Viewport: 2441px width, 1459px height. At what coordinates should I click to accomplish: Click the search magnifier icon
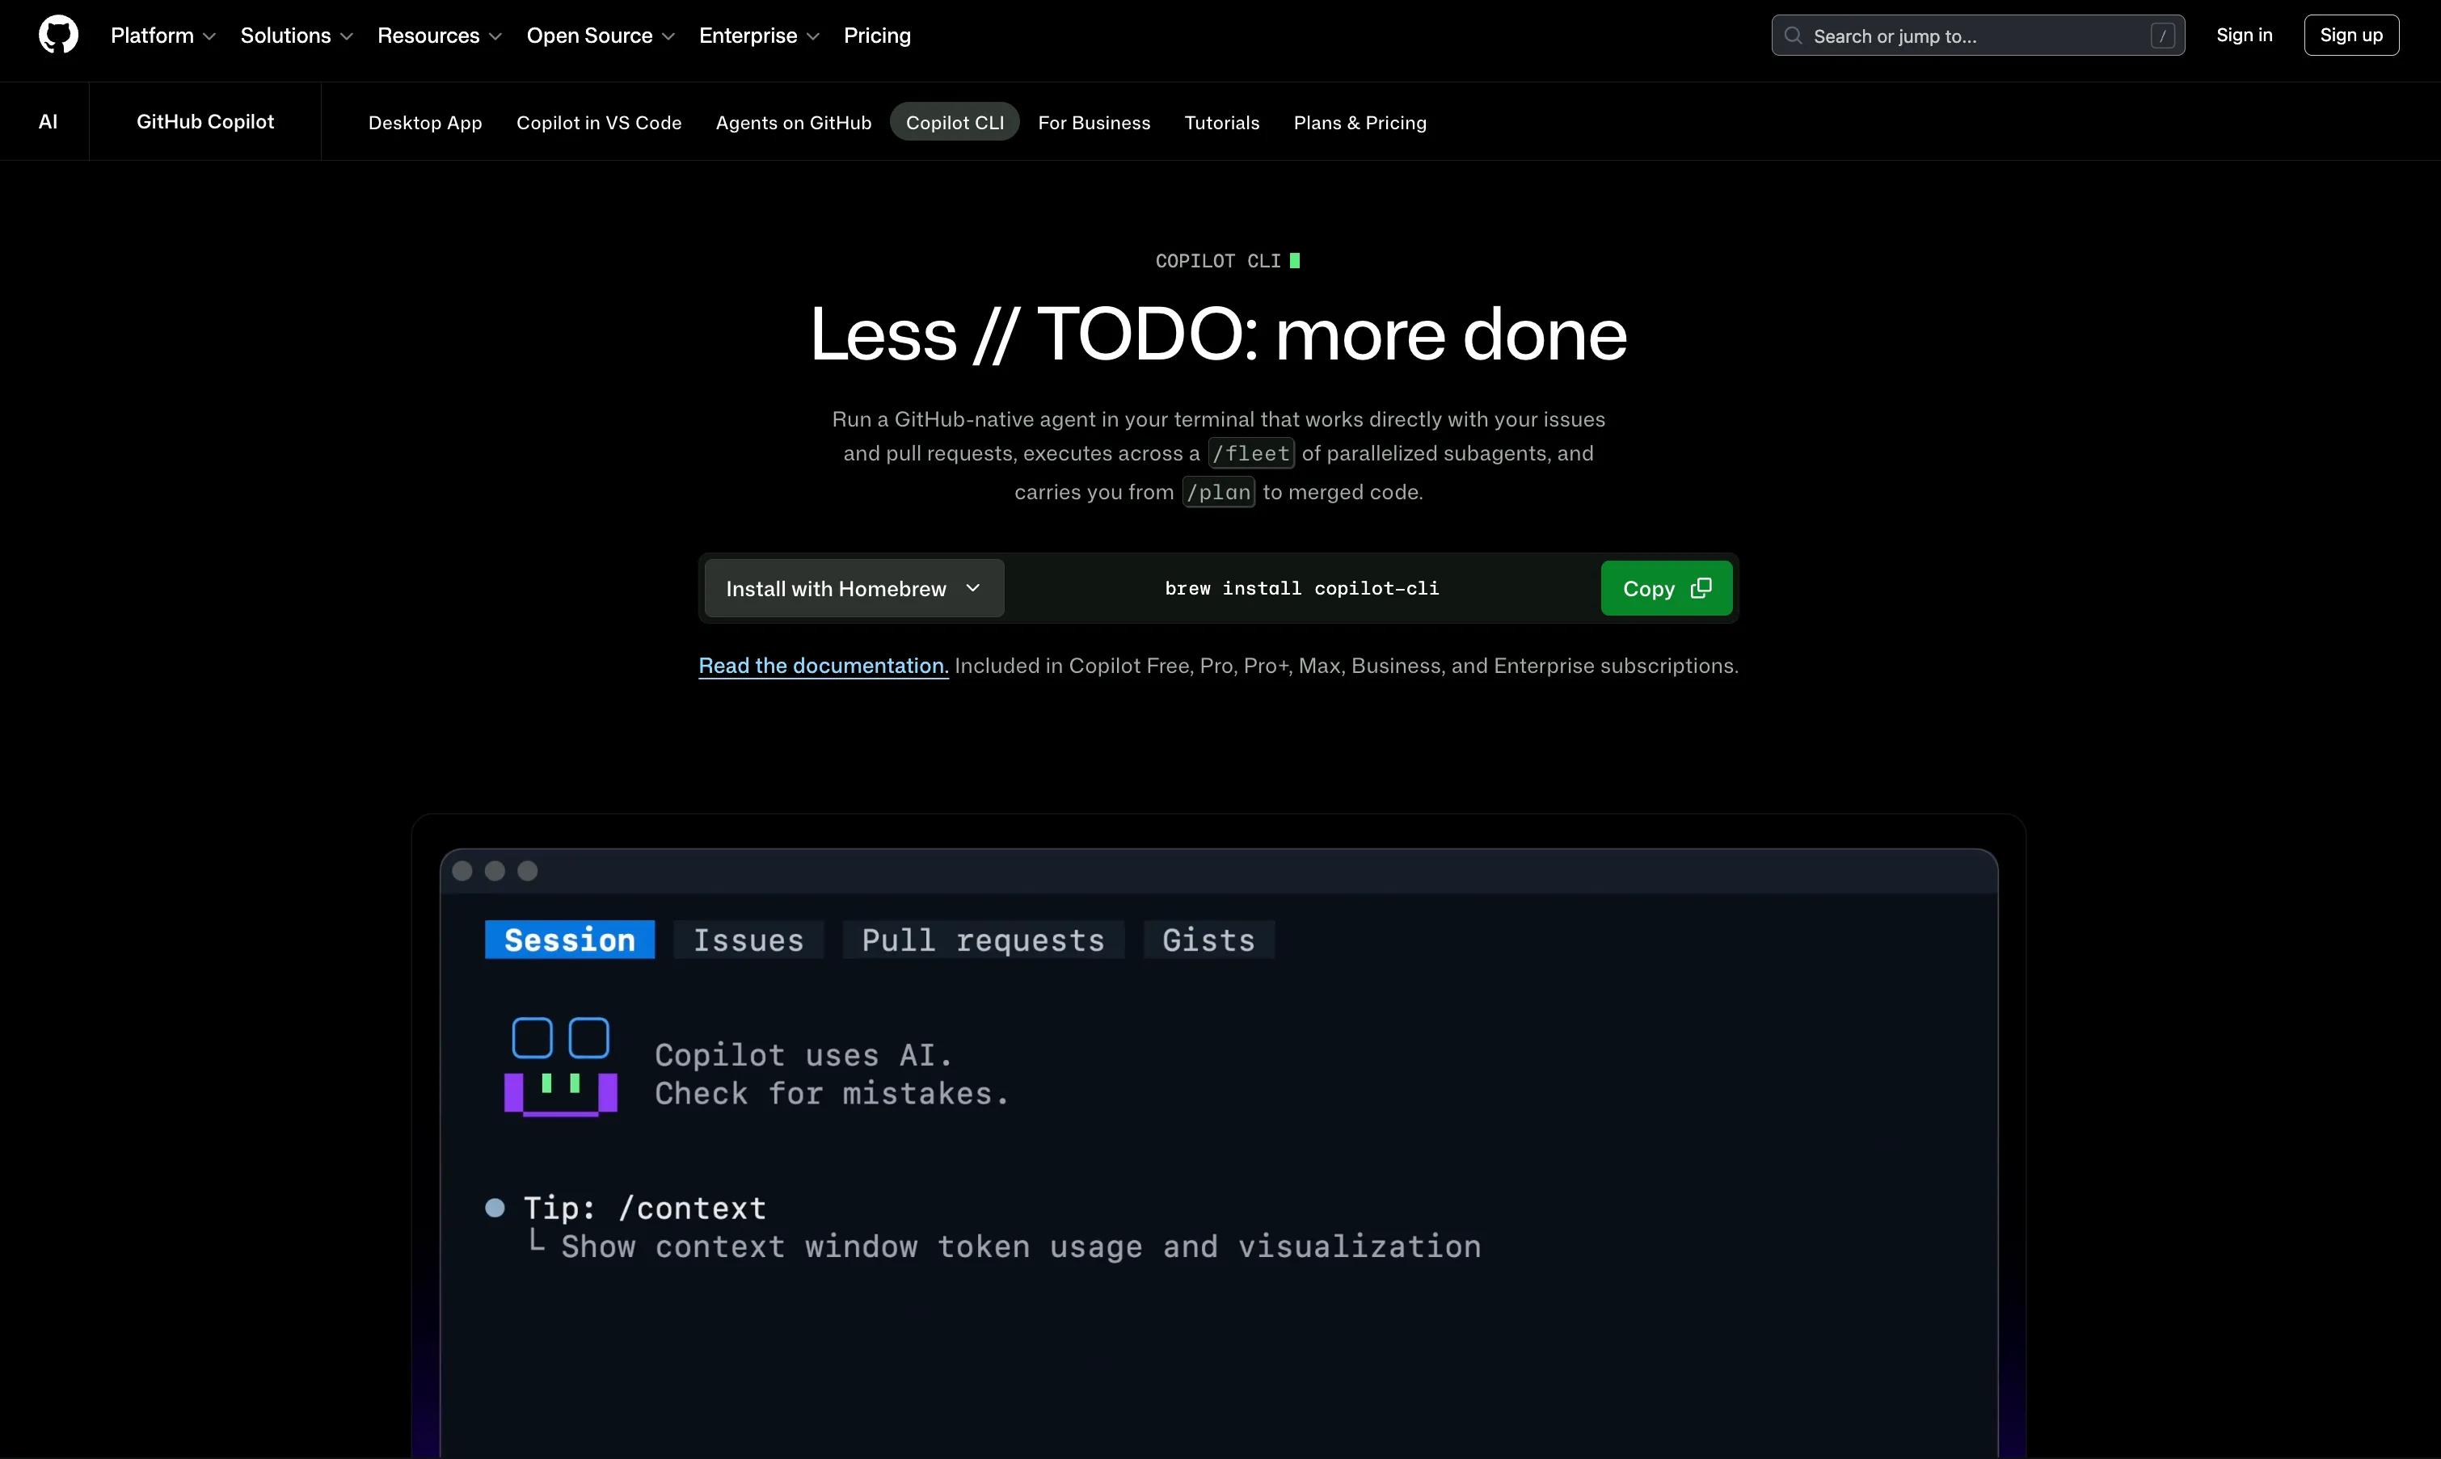[x=1793, y=36]
